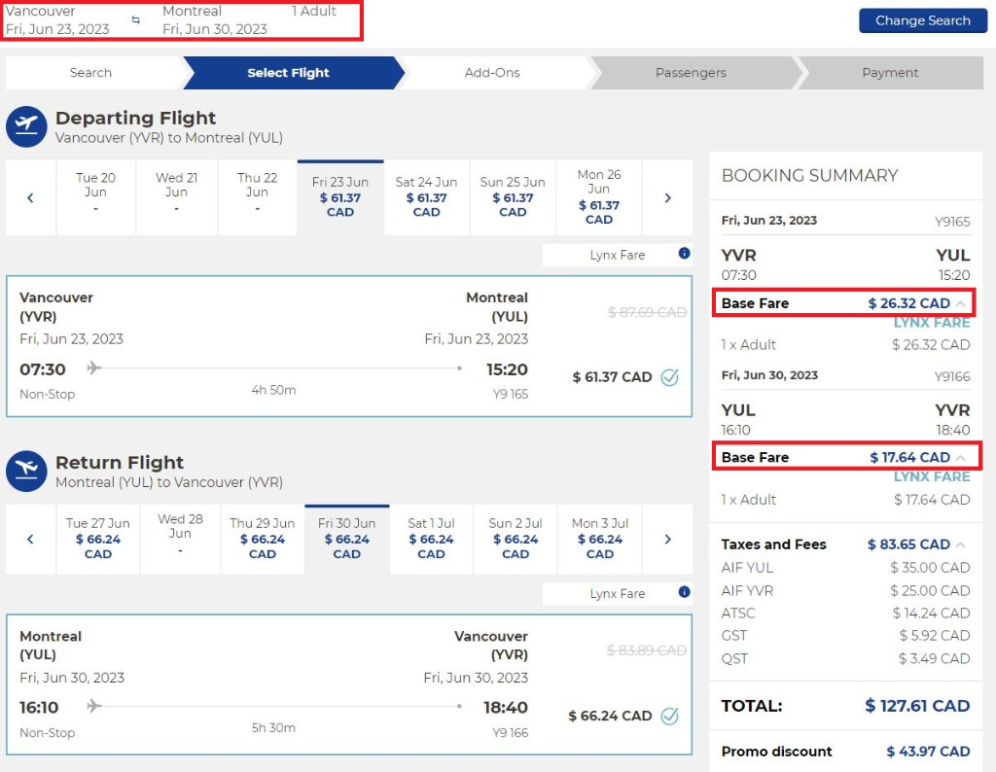Show earlier departing dates with left arrow
This screenshot has height=772, width=996.
[30, 197]
